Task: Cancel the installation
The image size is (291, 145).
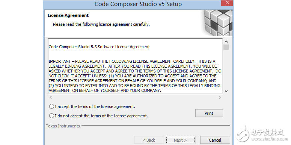Action: (215, 140)
